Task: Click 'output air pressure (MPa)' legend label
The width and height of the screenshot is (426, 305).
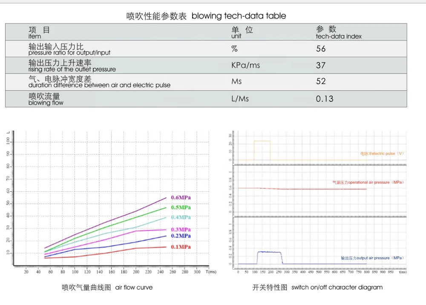Action: tap(372, 258)
